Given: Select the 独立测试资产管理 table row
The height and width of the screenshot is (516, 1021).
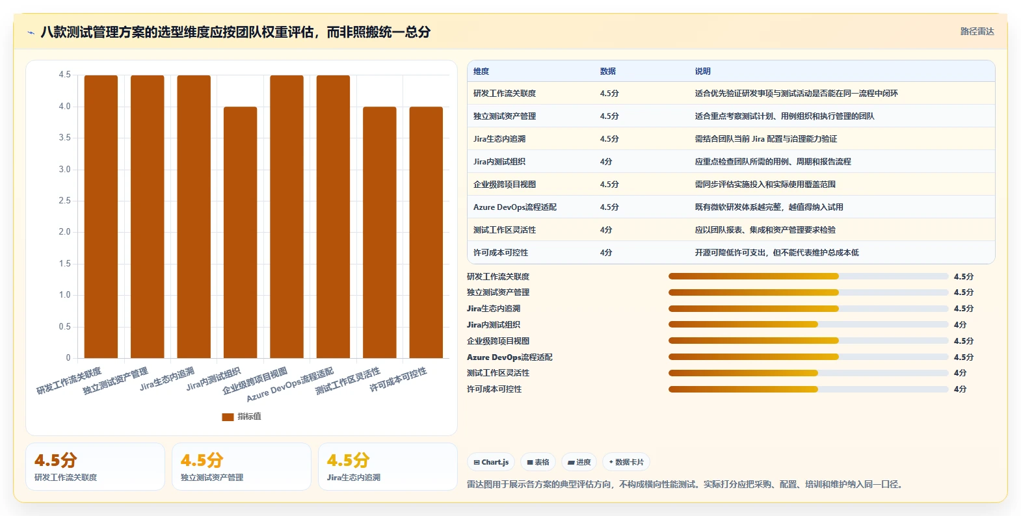Looking at the screenshot, I should point(731,116).
